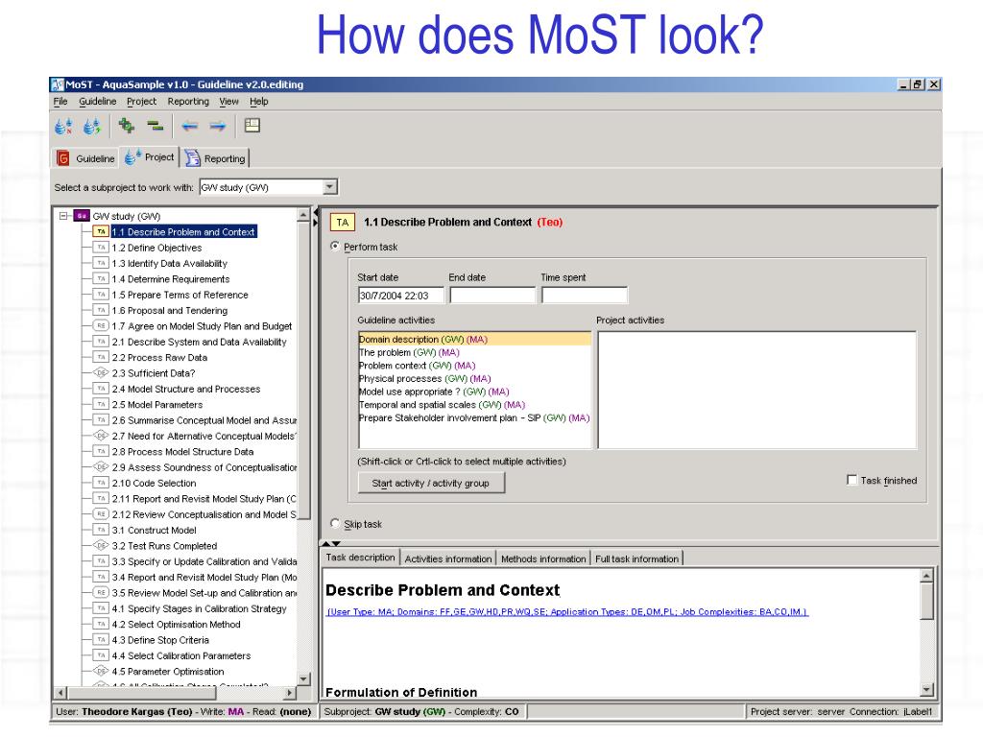Click the MoST application icon in title bar
The image size is (983, 737).
(58, 84)
